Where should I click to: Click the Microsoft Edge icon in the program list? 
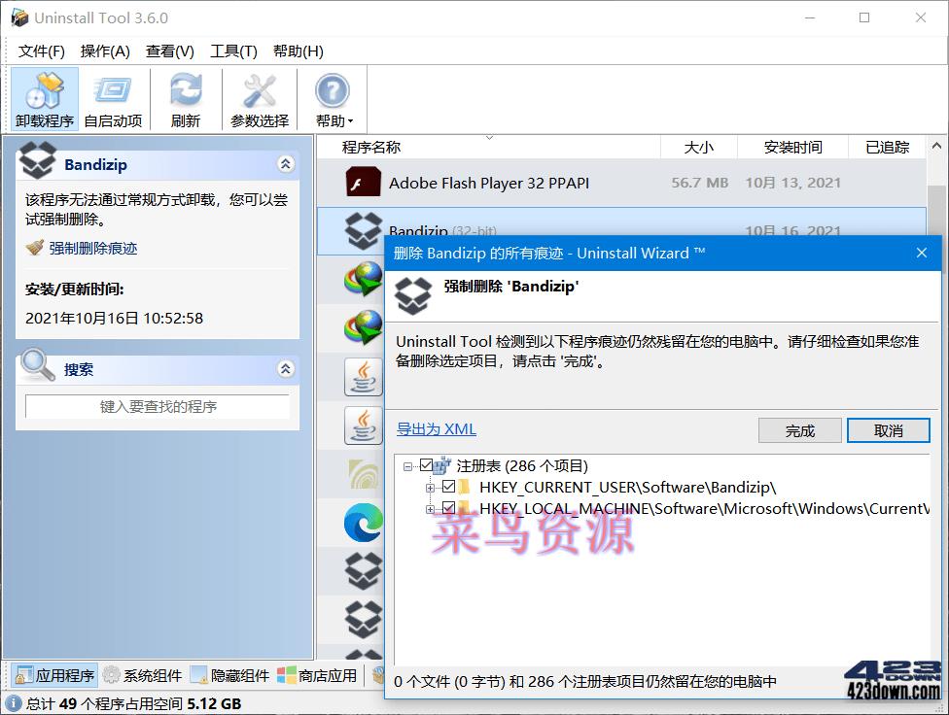coord(362,522)
